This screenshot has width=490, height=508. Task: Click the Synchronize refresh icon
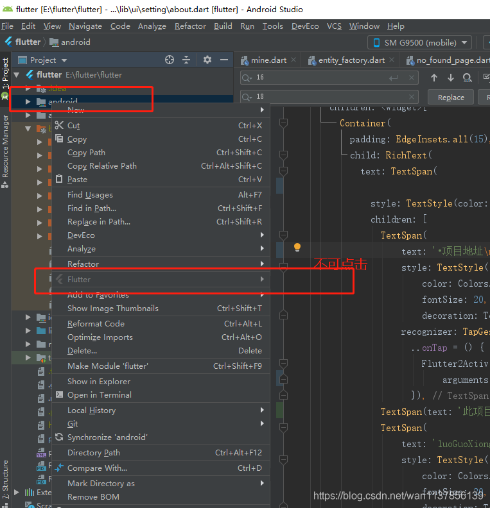(x=59, y=437)
